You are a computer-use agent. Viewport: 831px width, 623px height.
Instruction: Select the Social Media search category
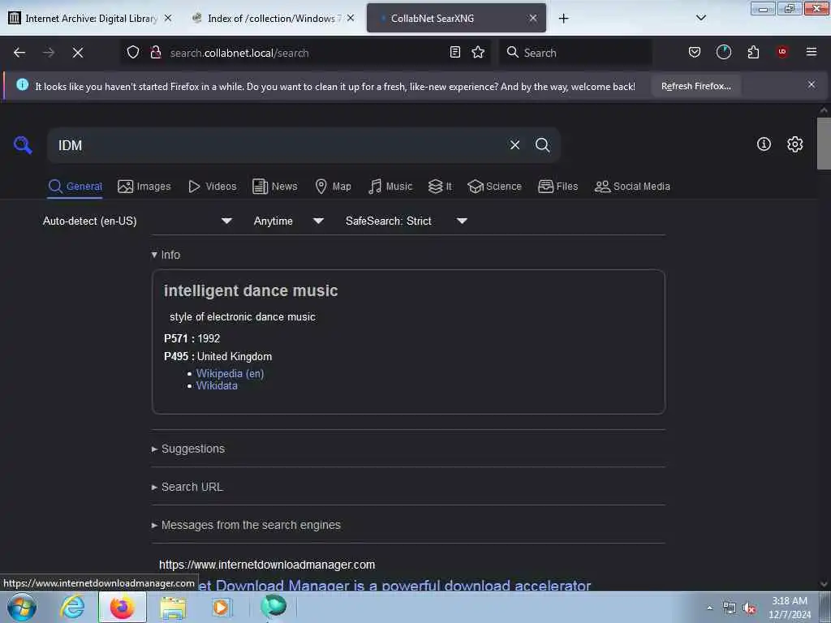(632, 187)
